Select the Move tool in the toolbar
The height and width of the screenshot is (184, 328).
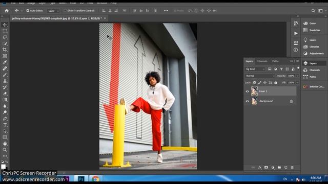(5, 25)
